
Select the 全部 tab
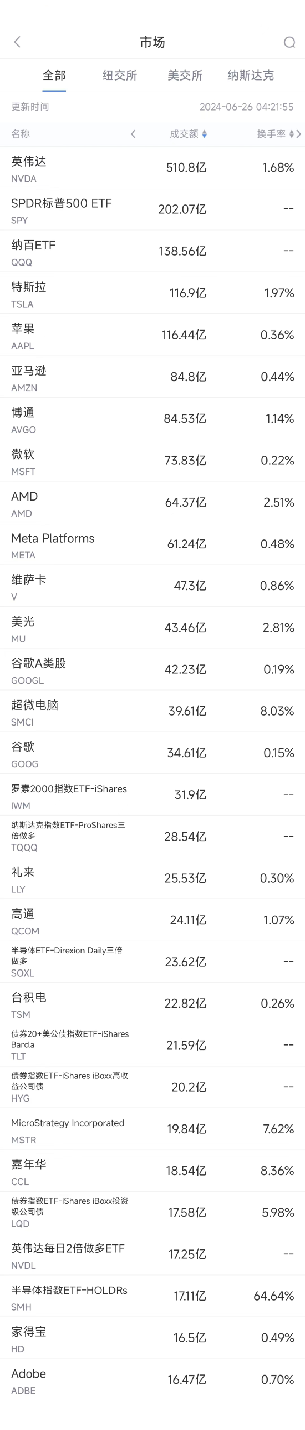coord(54,76)
